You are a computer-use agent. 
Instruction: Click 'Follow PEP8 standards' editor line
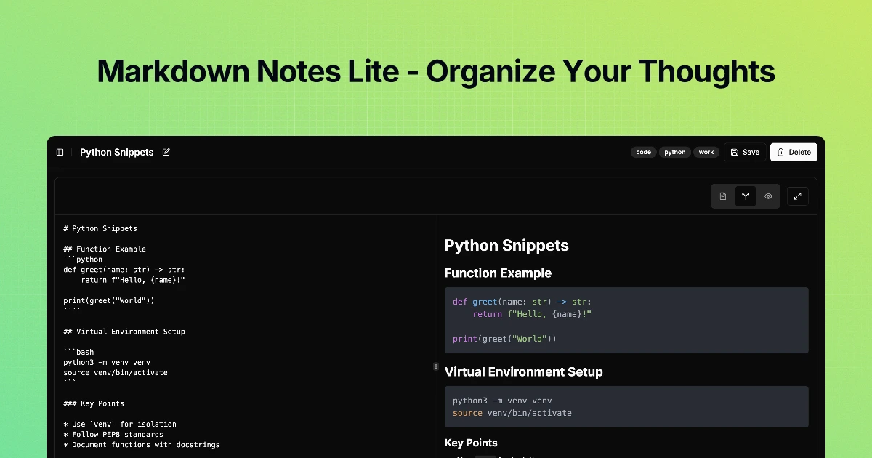tap(113, 435)
